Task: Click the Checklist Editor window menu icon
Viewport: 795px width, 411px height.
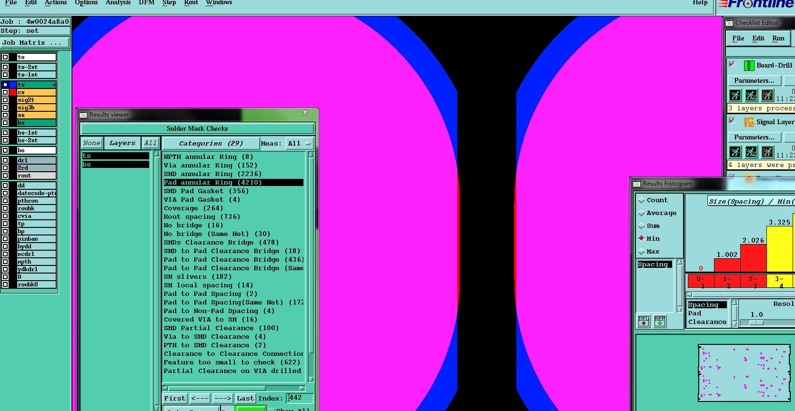Action: (729, 23)
